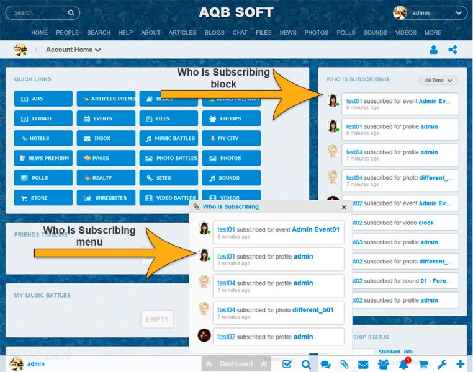473x372 pixels.
Task: Select CHAT in the top navigation
Action: click(240, 32)
